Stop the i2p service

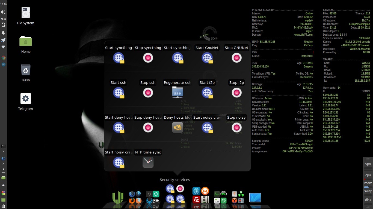click(236, 93)
